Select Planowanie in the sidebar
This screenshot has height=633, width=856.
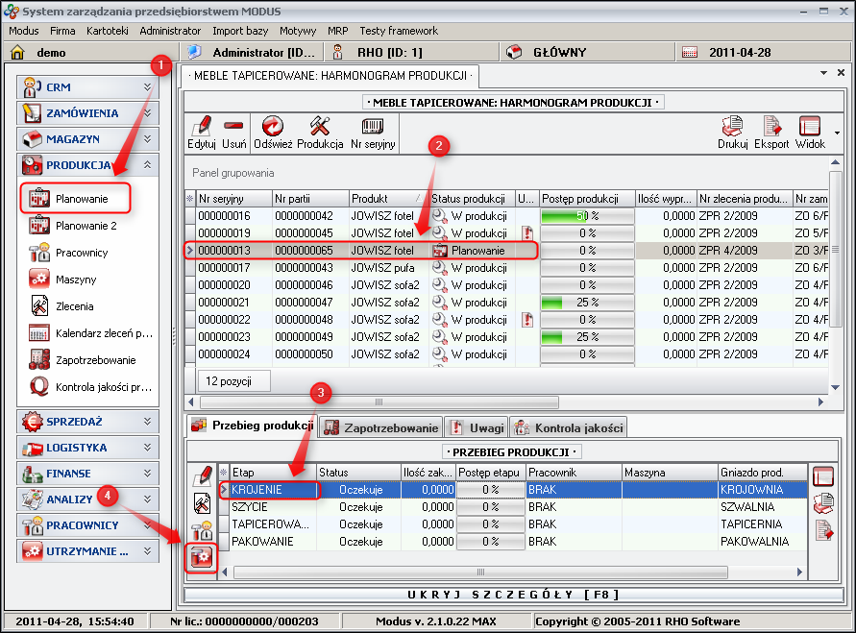81,199
